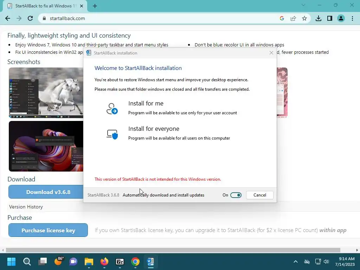Open Google search side icon in address bar
Screen dimensions: 360x270
(282, 18)
